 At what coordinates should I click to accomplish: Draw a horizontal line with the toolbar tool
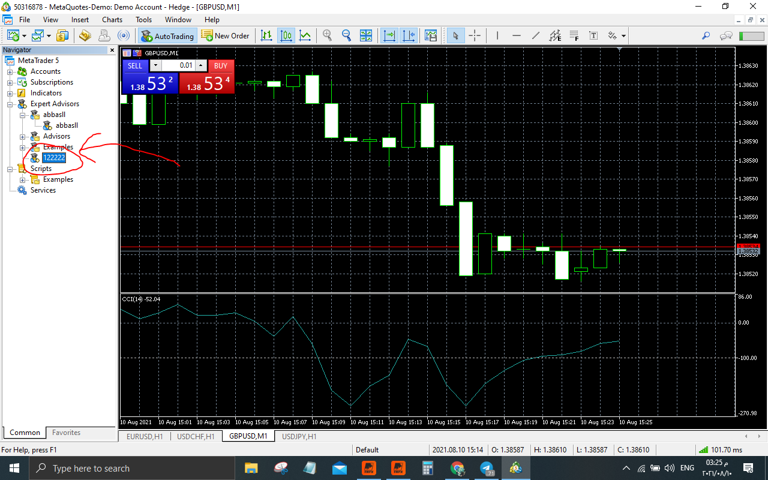pos(516,36)
